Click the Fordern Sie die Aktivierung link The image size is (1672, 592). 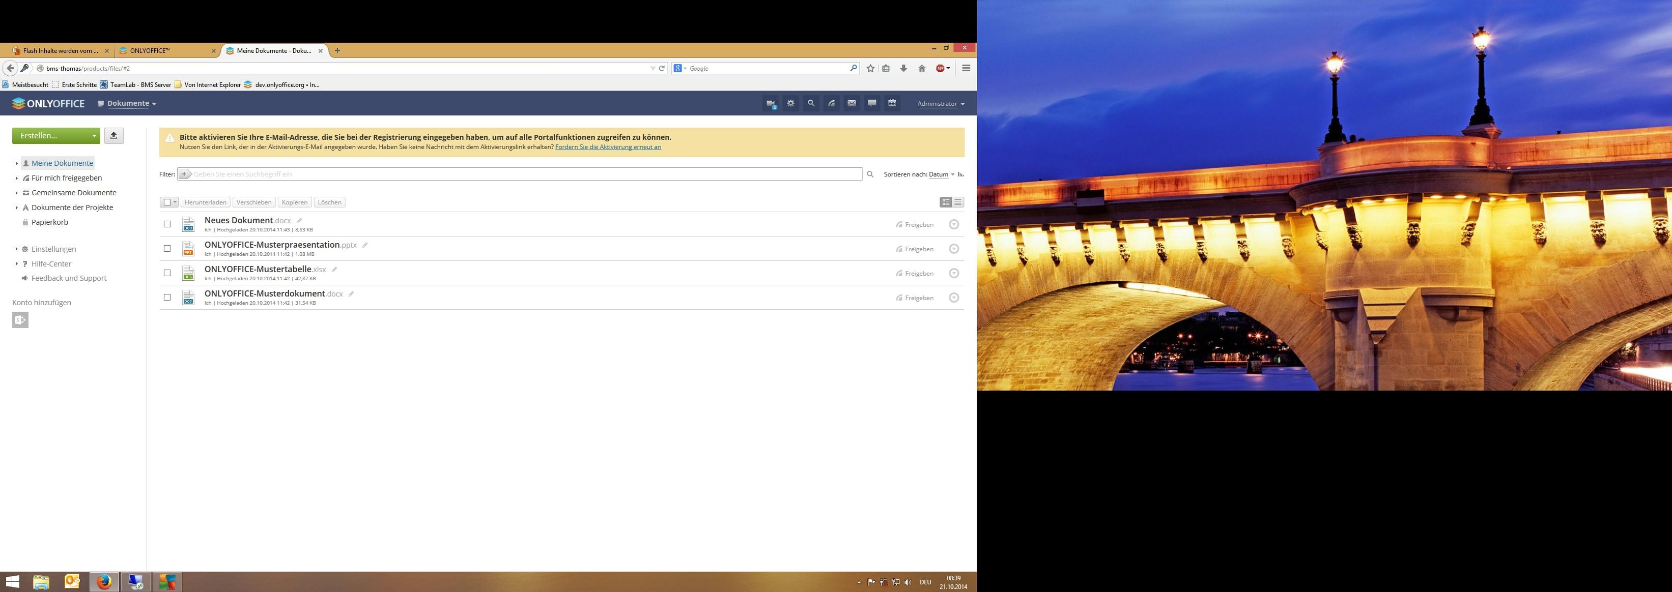pos(608,147)
